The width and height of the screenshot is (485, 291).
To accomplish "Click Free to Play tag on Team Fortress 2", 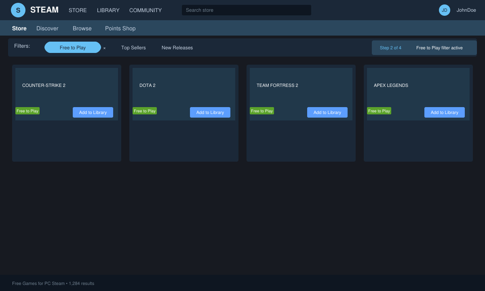I will tap(262, 111).
